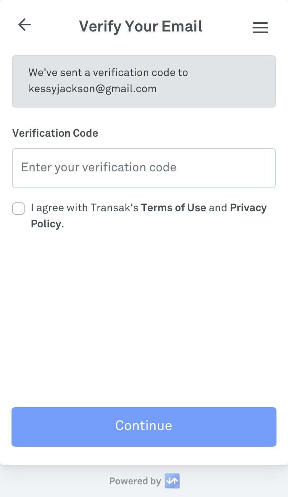Focus the verification code input field

point(144,168)
